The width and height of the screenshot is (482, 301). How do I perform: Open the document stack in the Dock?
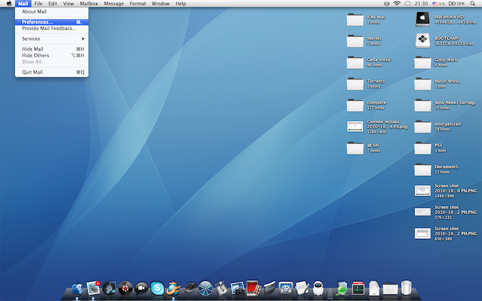(374, 288)
